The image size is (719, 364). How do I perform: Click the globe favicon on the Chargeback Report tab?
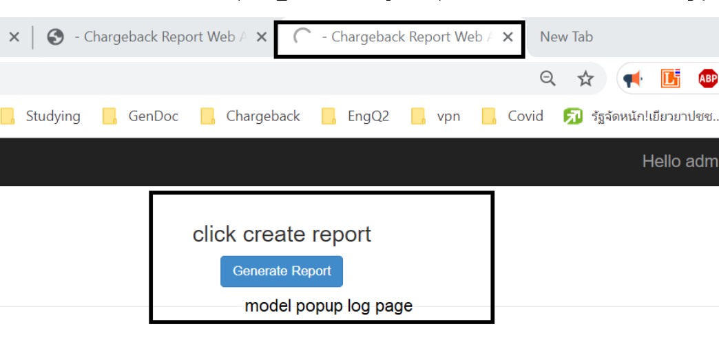(x=56, y=37)
